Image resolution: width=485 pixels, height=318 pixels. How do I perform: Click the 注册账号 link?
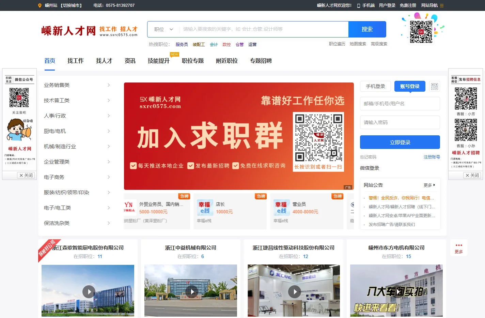pos(432,157)
